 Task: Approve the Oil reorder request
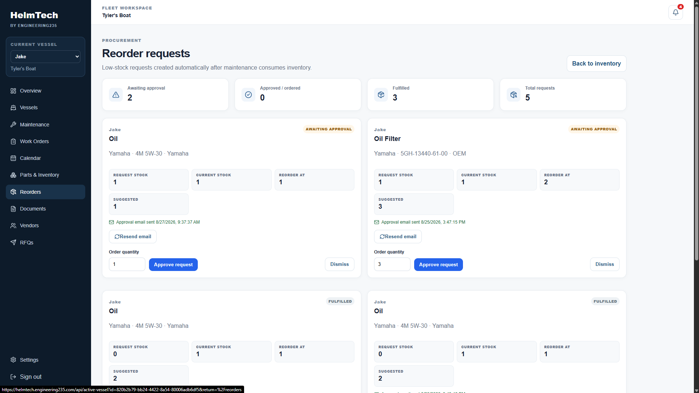(173, 264)
